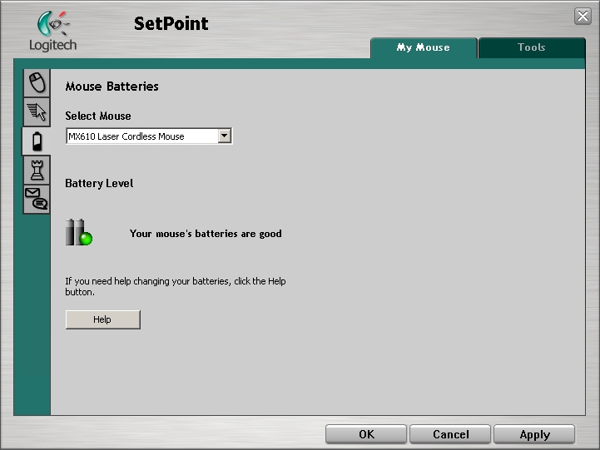
Task: Select the battery sidebar icon
Action: tap(36, 141)
